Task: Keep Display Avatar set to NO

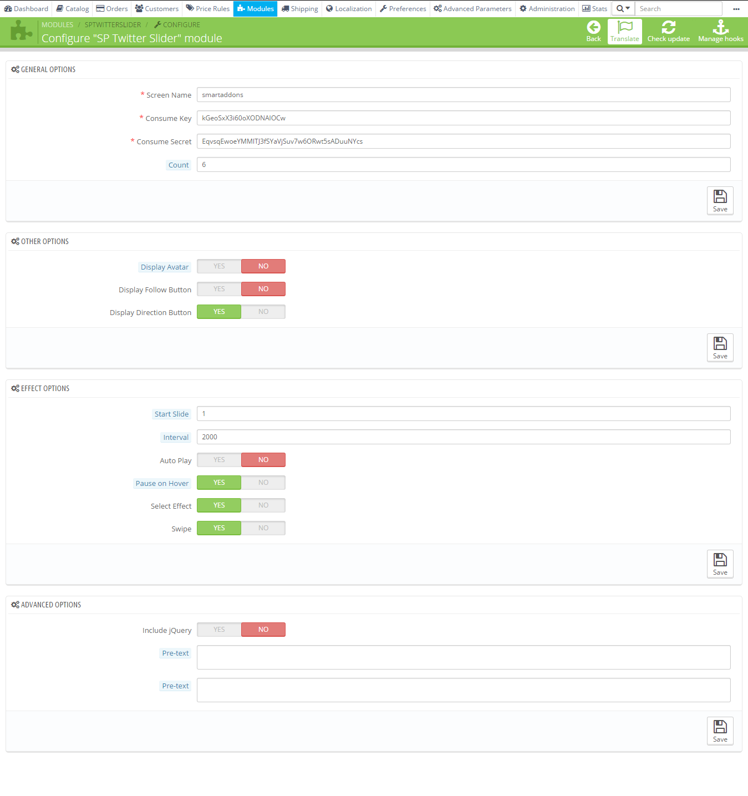Action: pyautogui.click(x=263, y=266)
